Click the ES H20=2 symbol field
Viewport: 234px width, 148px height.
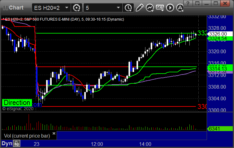click(49, 8)
